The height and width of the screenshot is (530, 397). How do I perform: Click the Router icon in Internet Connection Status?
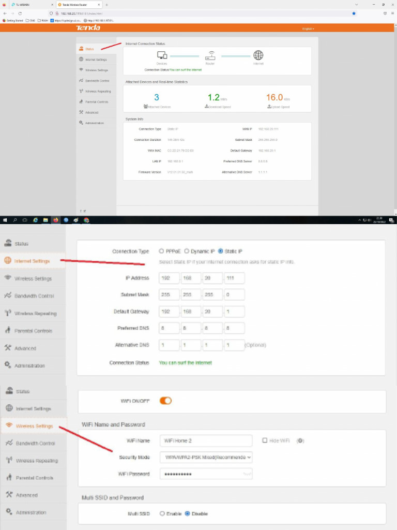tap(210, 55)
